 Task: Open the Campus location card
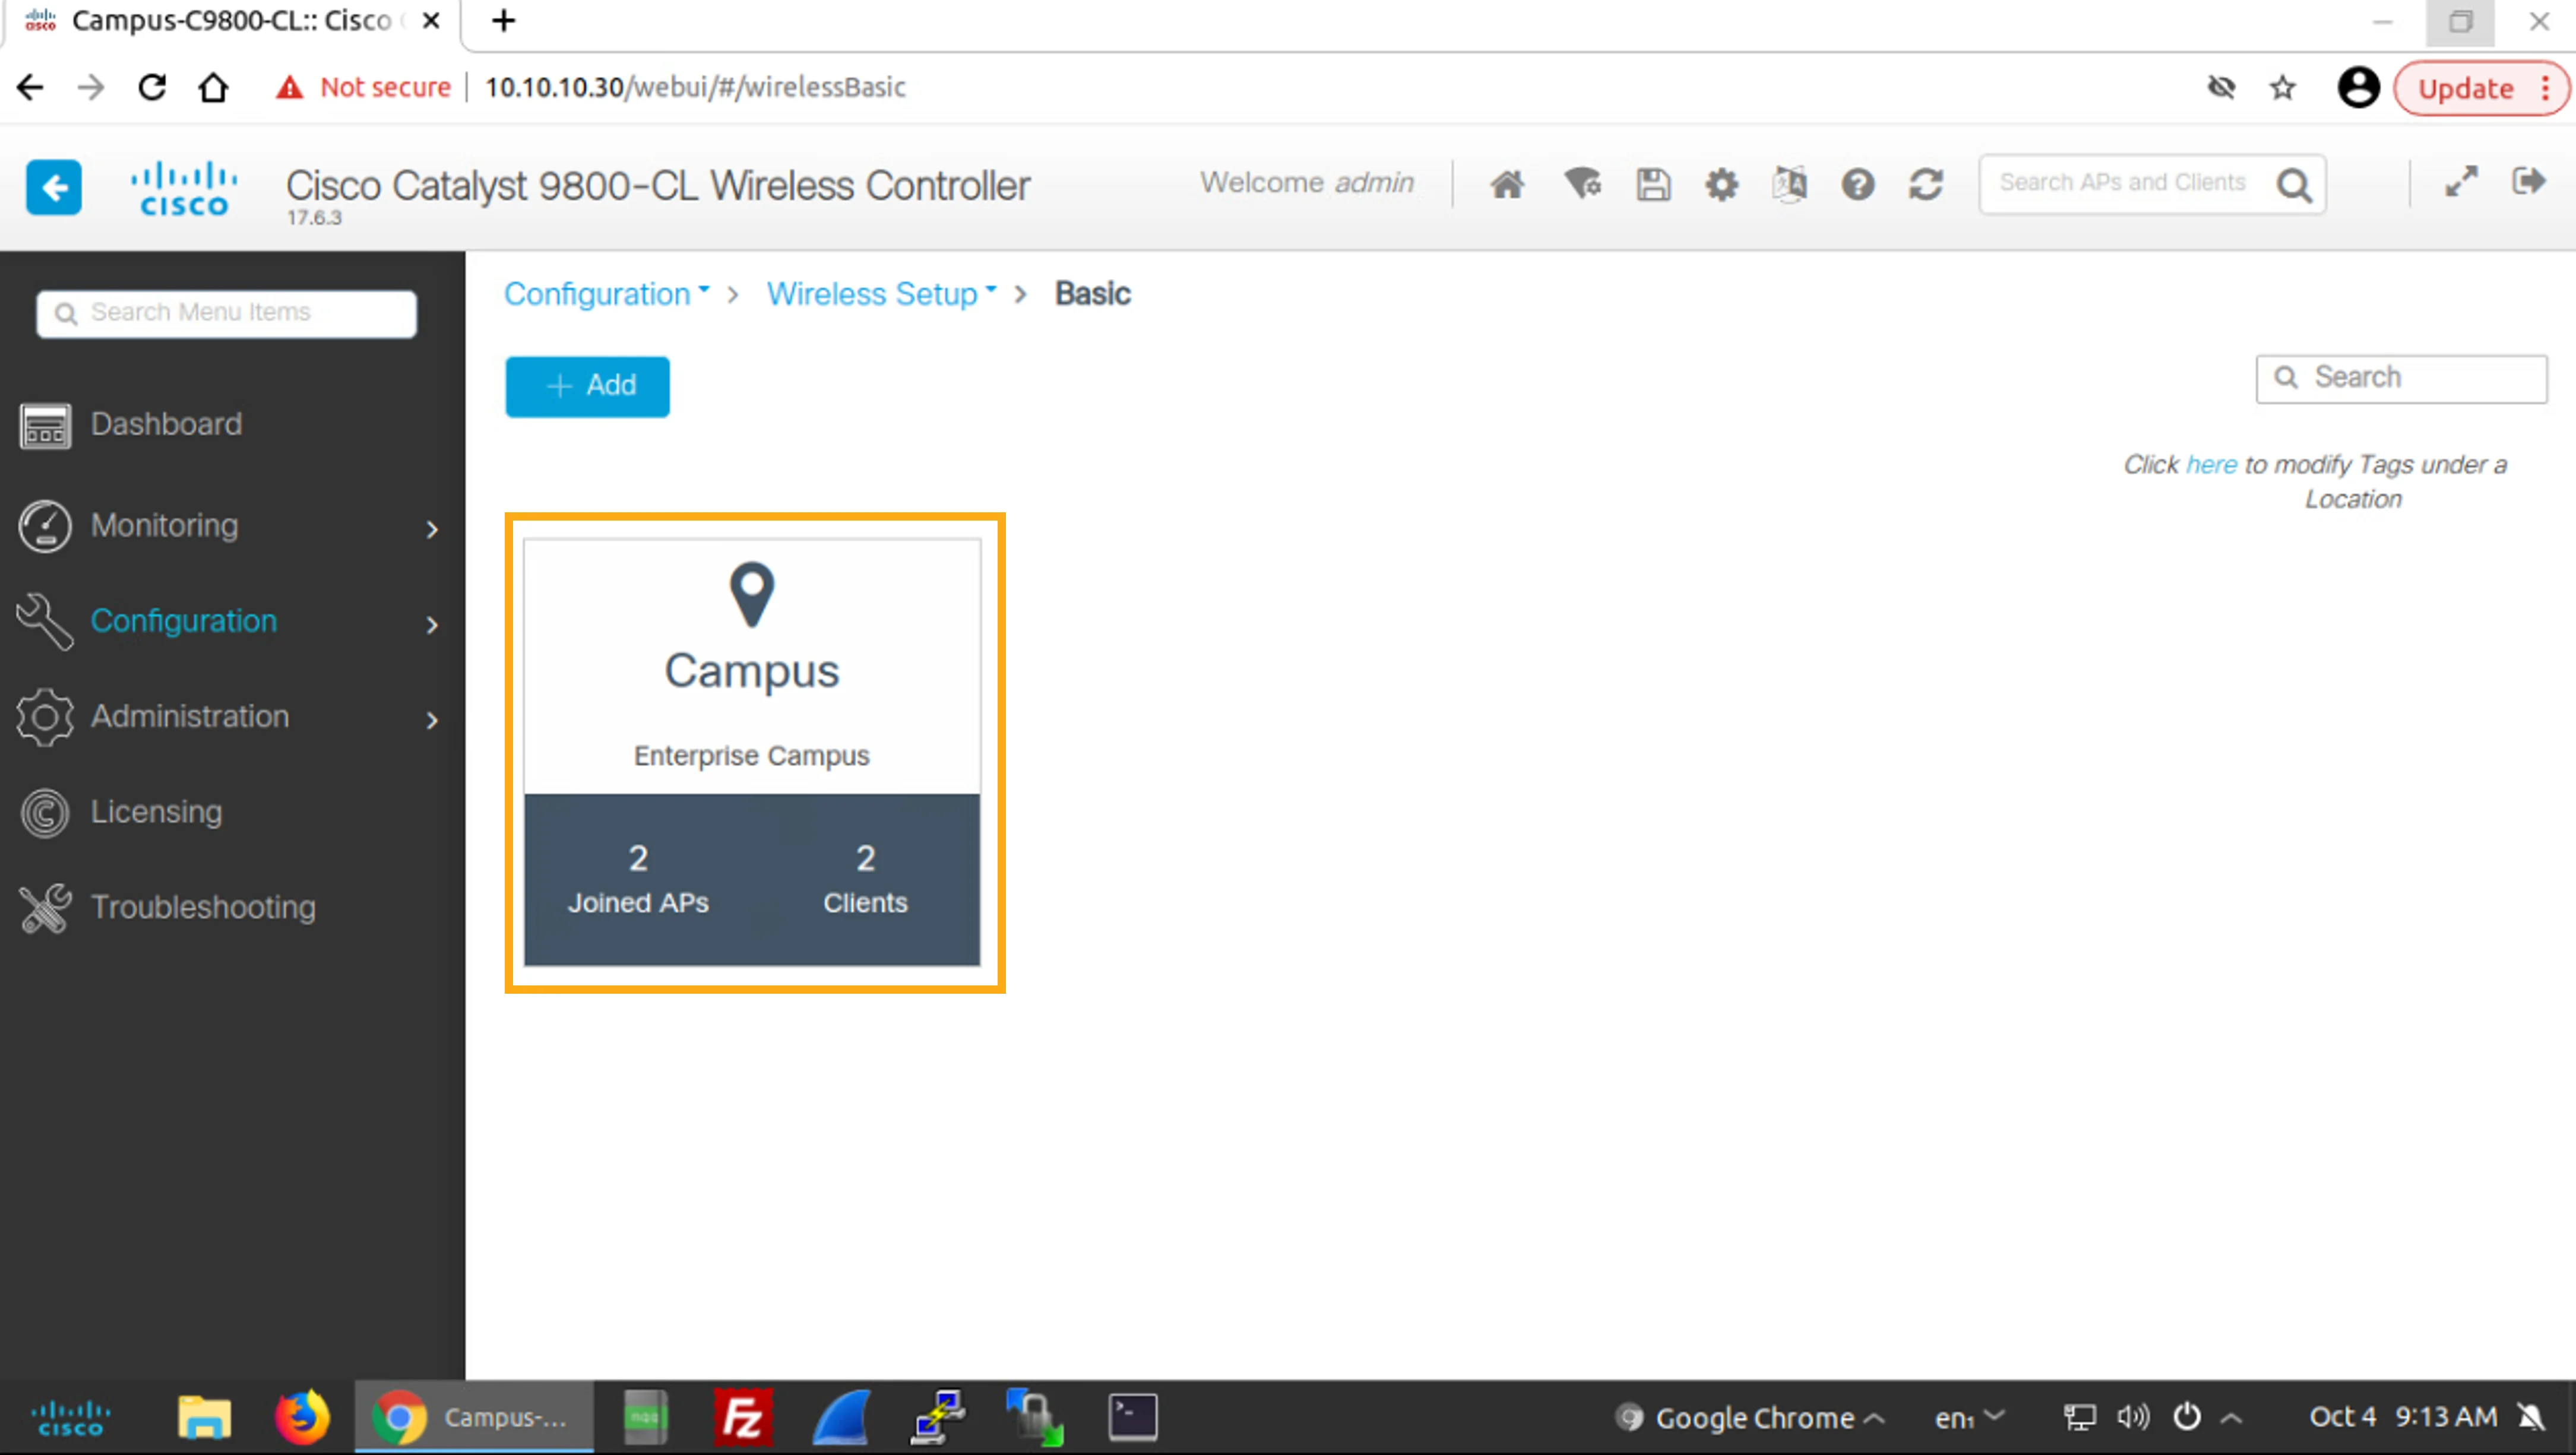pyautogui.click(x=752, y=752)
